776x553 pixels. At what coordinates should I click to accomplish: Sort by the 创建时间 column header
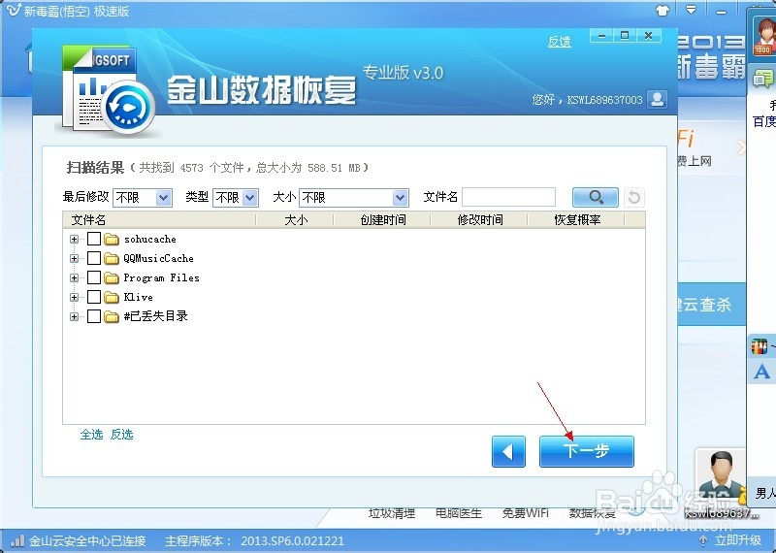click(x=383, y=220)
